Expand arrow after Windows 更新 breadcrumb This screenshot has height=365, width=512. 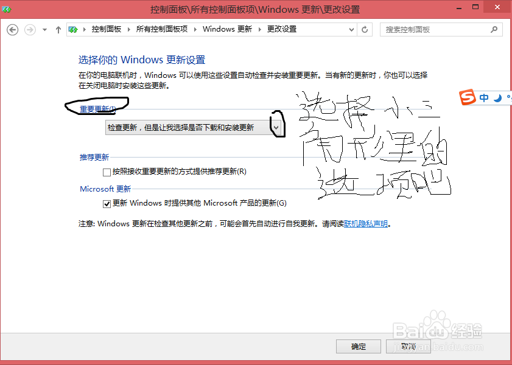tap(260, 30)
